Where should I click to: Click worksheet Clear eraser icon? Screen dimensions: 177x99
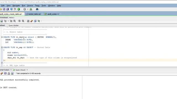(x=32, y=21)
